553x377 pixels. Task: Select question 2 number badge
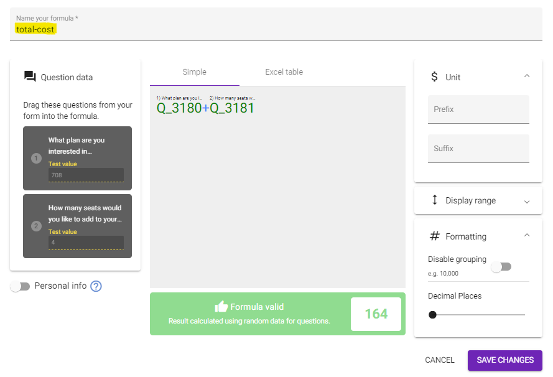point(36,226)
